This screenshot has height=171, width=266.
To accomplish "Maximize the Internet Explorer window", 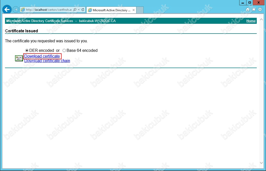I will coord(249,3).
